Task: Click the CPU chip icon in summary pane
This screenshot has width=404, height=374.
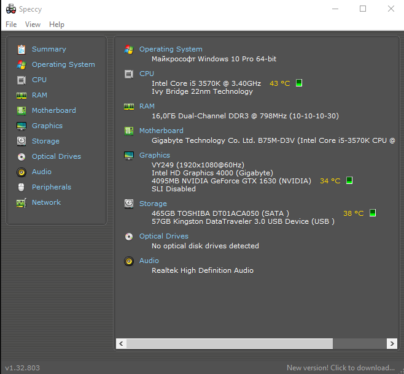Action: tap(129, 74)
